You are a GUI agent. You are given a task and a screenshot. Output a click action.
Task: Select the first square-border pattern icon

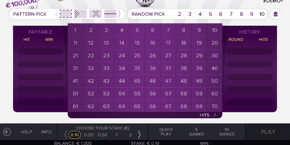coord(66,14)
